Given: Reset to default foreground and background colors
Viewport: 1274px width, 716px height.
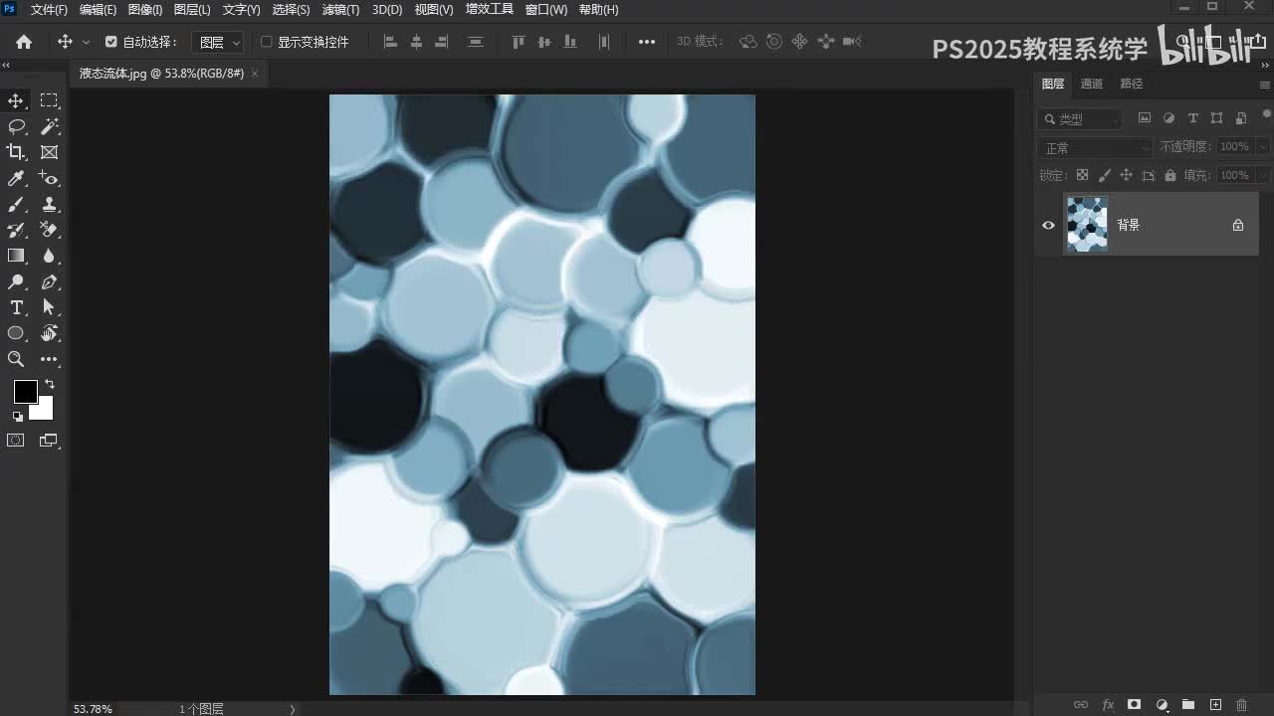Looking at the screenshot, I should (x=18, y=417).
